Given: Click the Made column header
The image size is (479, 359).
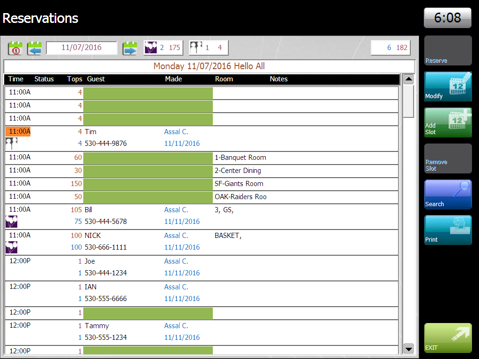Looking at the screenshot, I should pos(173,79).
